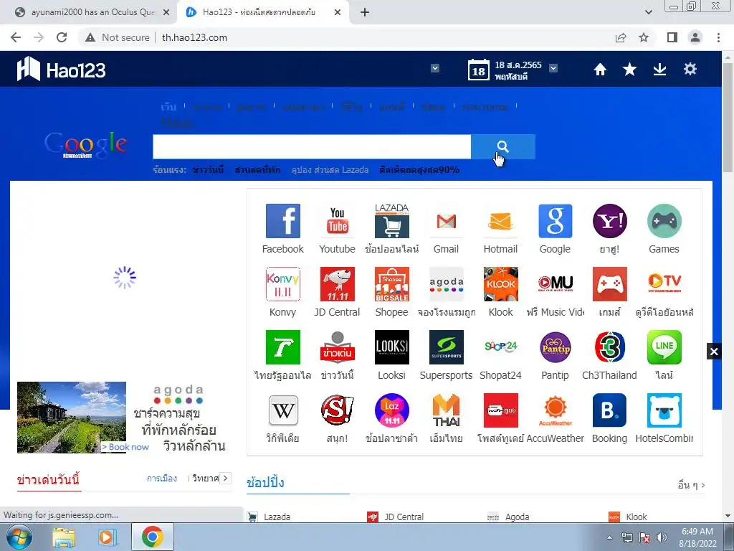This screenshot has height=551, width=734.
Task: Open the Gmail shortcut icon
Action: 446,221
